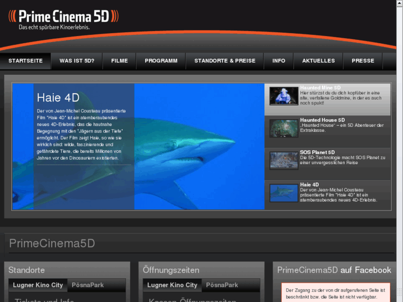This screenshot has height=302, width=403.
Task: Open the SOS Planet 5D title link
Action: point(317,152)
